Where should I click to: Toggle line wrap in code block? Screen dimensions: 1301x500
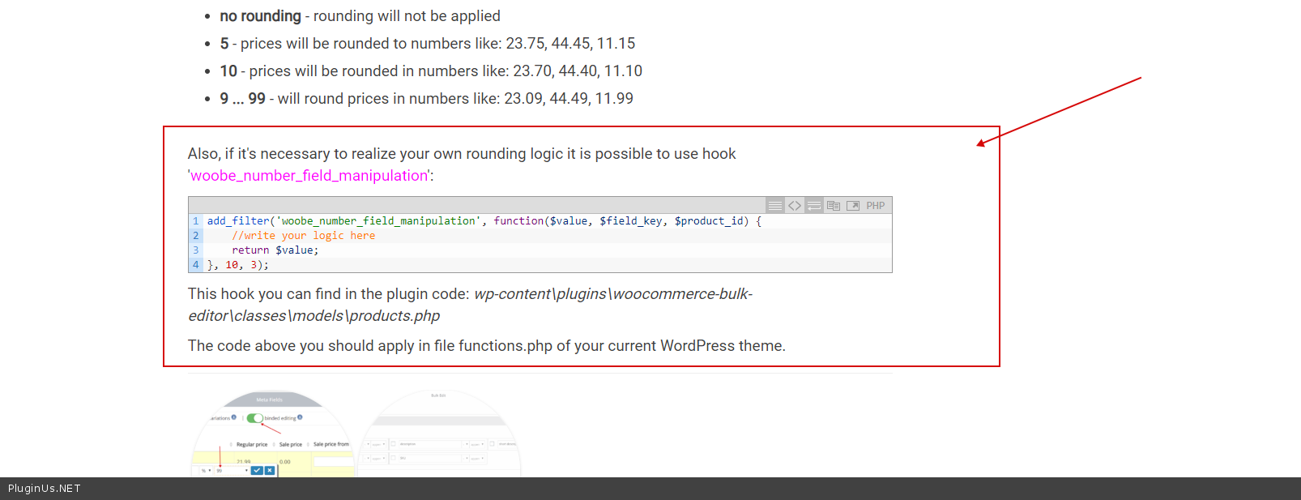(814, 206)
